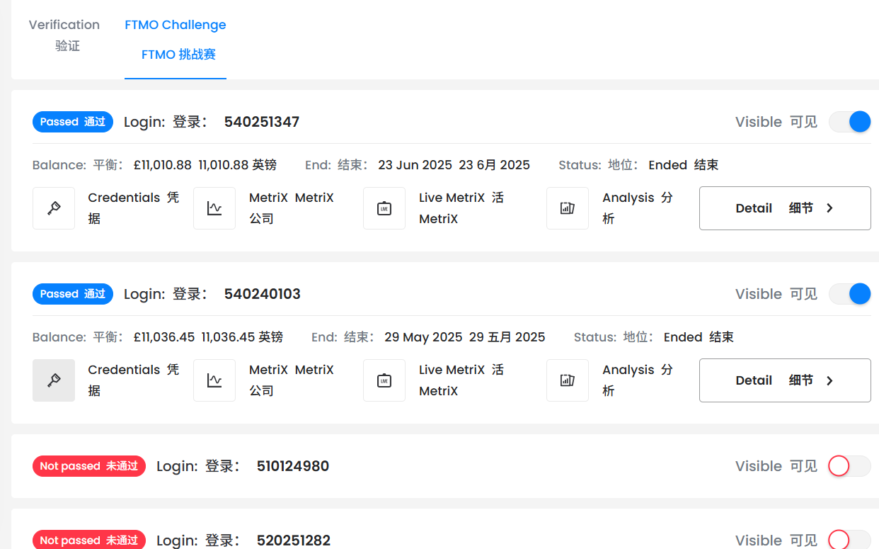Click Live MetriX label for login 540251347

(x=461, y=208)
